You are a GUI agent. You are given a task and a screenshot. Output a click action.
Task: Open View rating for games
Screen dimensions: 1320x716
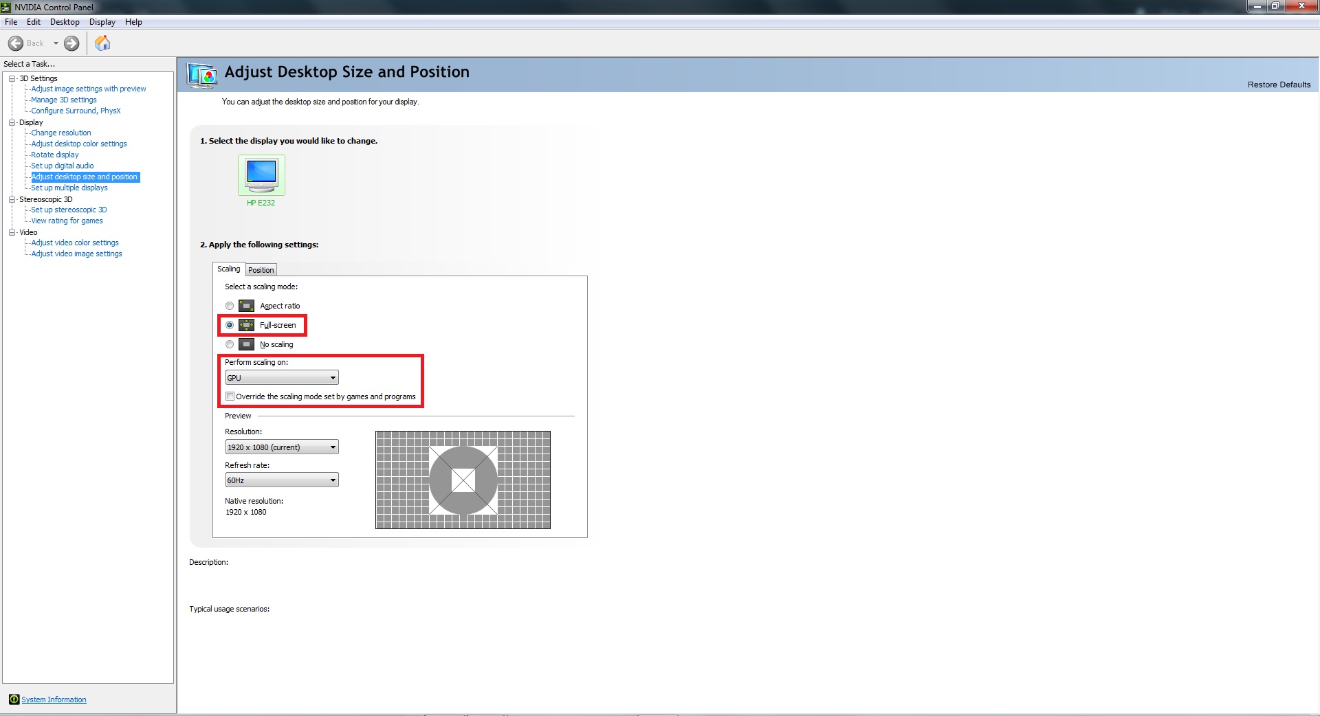[x=67, y=221]
